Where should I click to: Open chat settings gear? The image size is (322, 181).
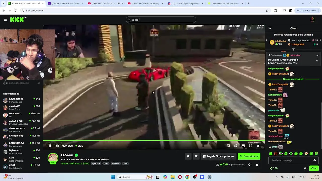[x=305, y=168]
